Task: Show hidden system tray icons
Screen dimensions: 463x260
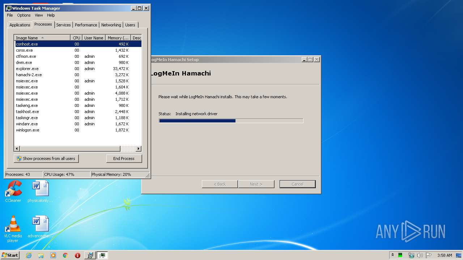Action: 392,255
